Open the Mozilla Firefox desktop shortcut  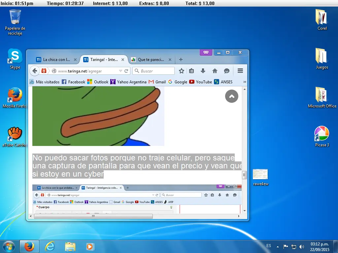14,98
